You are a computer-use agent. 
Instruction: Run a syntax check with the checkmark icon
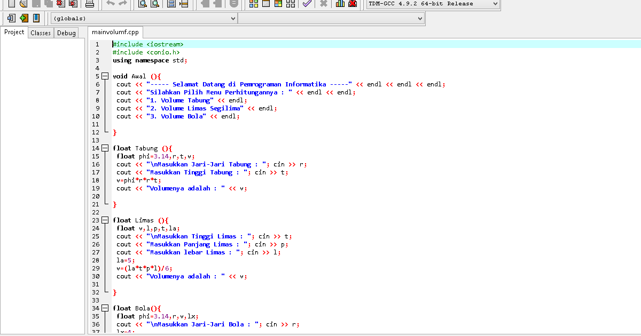[x=307, y=4]
